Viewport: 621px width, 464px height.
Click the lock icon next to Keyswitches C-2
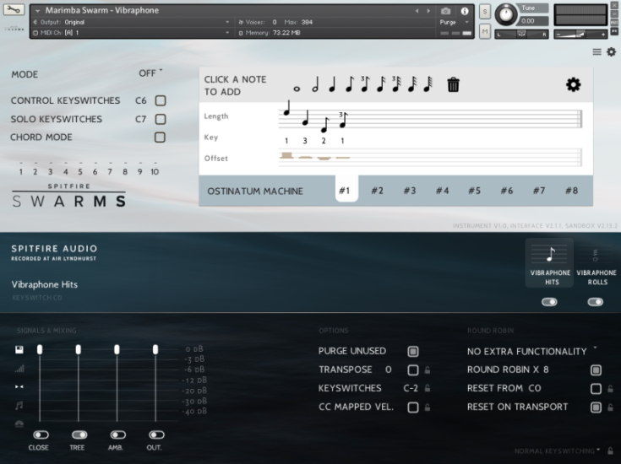click(x=428, y=388)
